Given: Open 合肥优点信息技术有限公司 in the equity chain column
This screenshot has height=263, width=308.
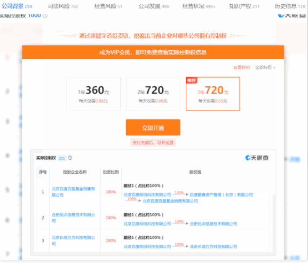Looking at the screenshot, I should pyautogui.click(x=214, y=223).
